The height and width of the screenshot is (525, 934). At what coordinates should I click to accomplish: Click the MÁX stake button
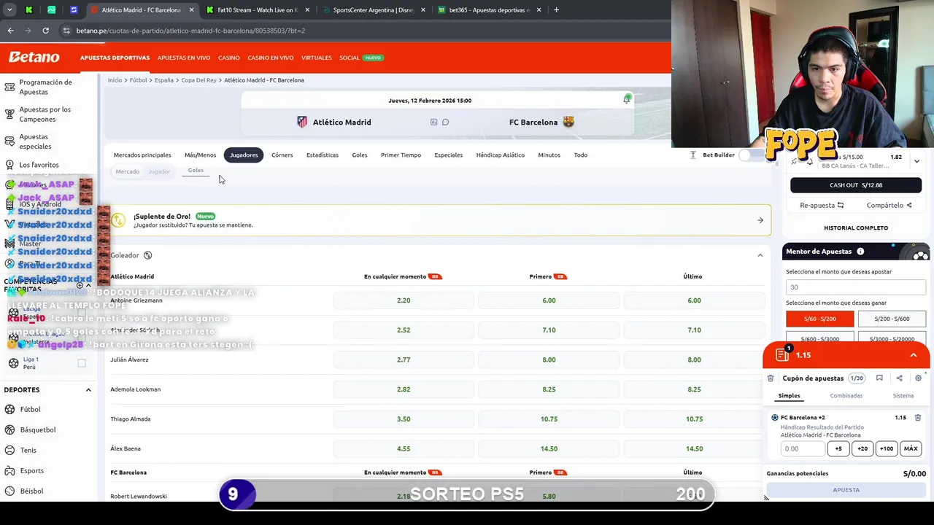[x=911, y=448]
